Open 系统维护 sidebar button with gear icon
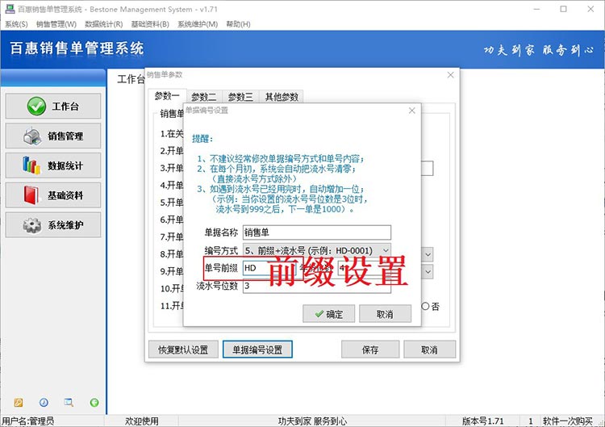 (x=53, y=224)
